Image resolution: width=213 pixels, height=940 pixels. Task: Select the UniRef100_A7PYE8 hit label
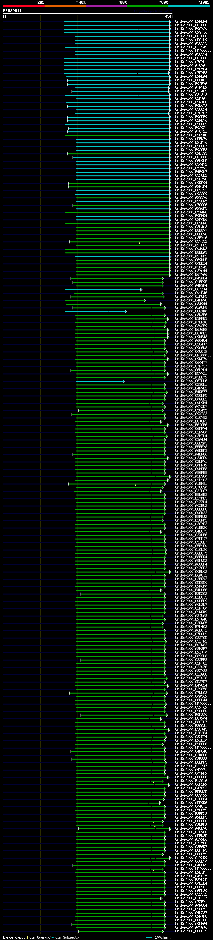point(191,73)
